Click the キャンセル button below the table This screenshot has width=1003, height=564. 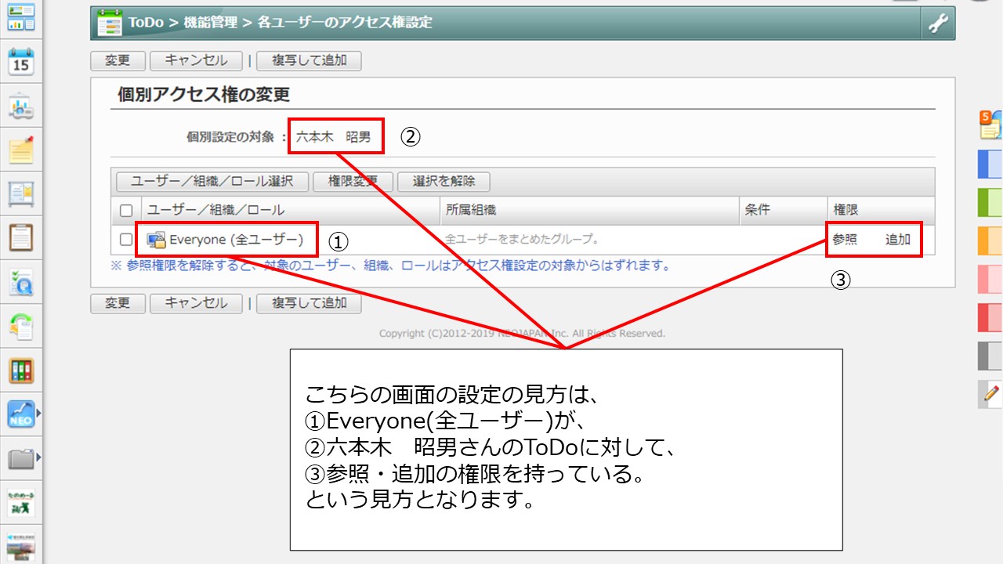point(197,303)
